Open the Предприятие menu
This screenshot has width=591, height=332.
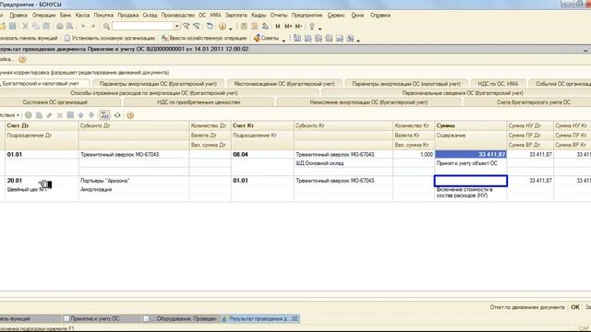coord(307,15)
